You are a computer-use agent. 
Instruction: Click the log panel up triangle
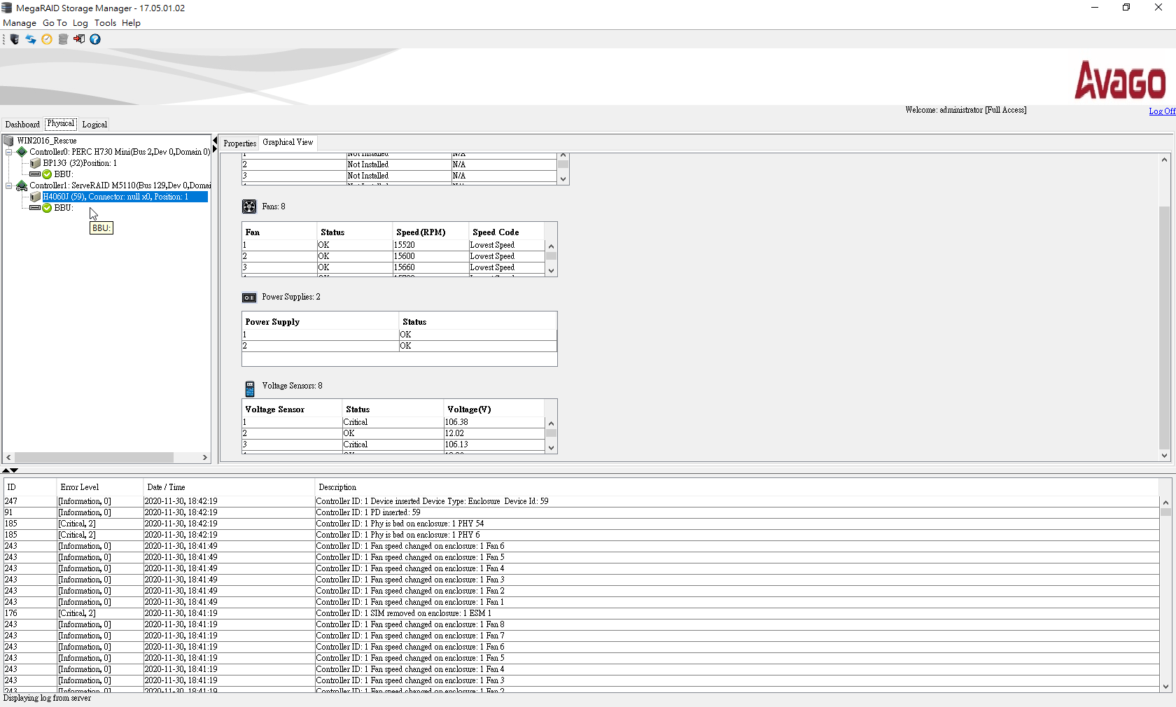click(6, 470)
